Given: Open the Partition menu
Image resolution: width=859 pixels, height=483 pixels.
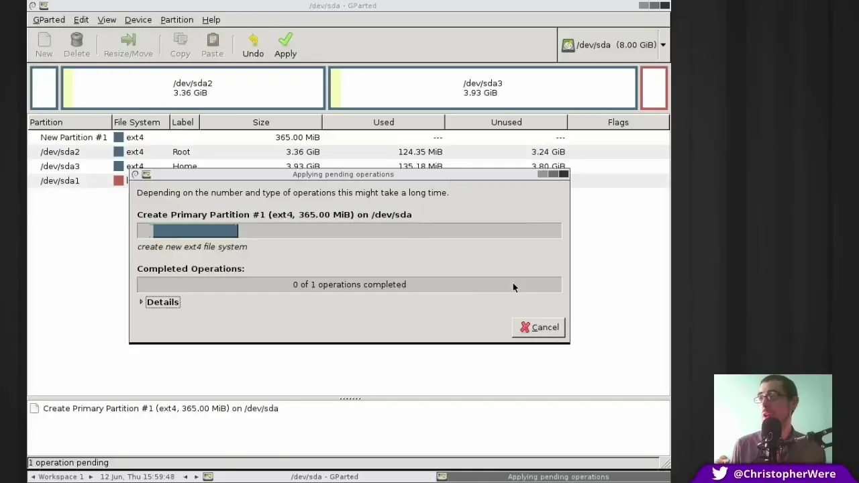Looking at the screenshot, I should [x=176, y=19].
